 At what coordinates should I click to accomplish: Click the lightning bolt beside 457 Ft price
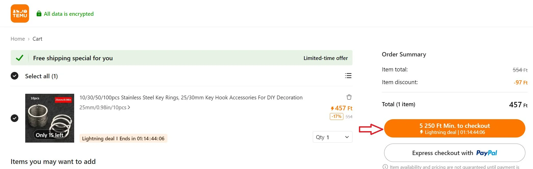click(332, 109)
